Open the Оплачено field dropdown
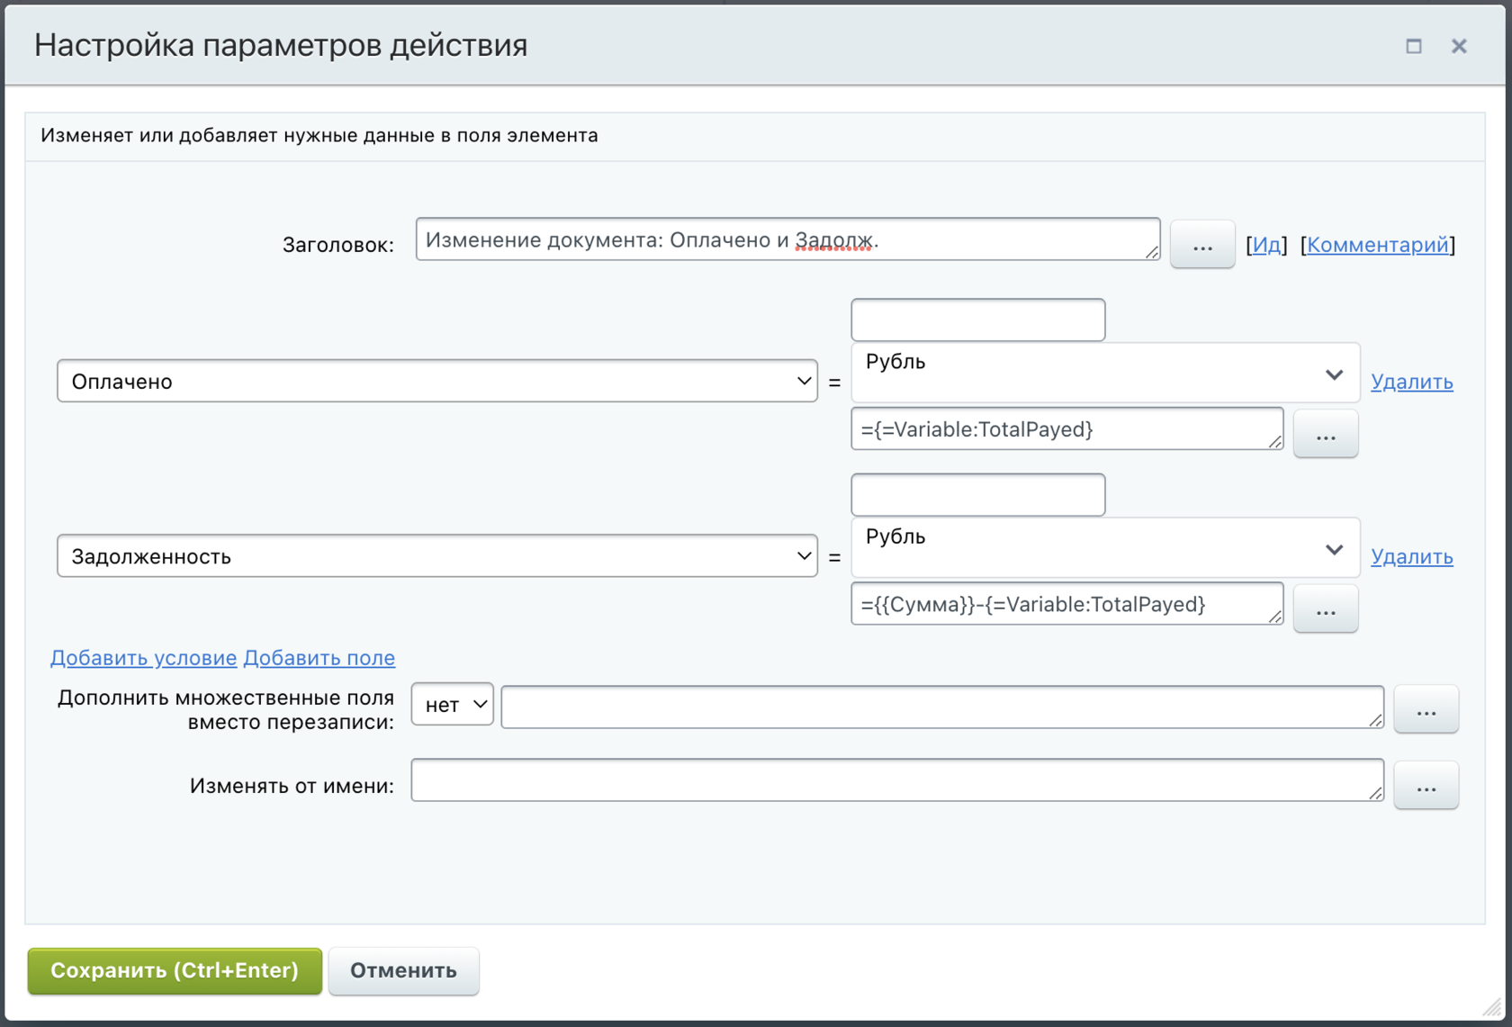 [437, 381]
